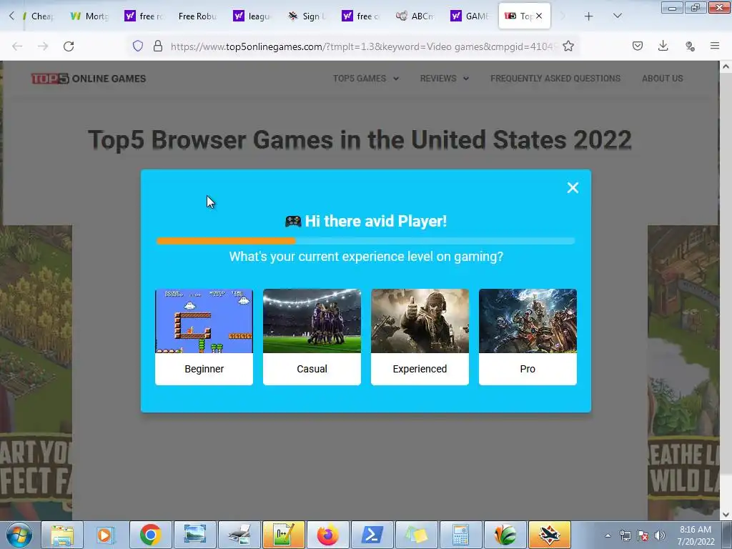Show the list all tabs dropdown
The height and width of the screenshot is (549, 732).
617,16
